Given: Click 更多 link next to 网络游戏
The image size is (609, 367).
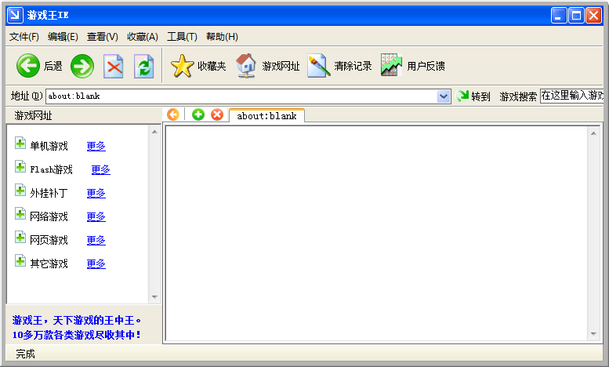Looking at the screenshot, I should tap(96, 216).
